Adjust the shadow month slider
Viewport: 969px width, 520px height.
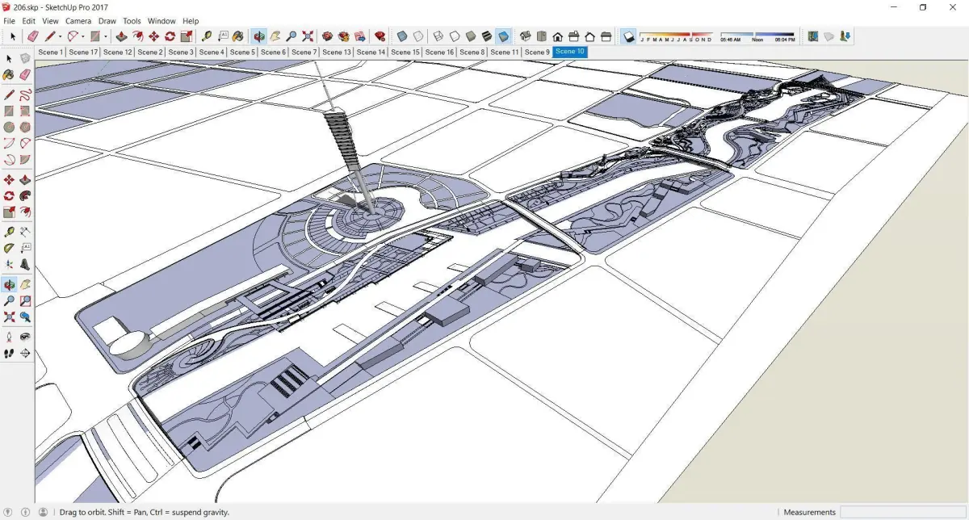coord(676,36)
